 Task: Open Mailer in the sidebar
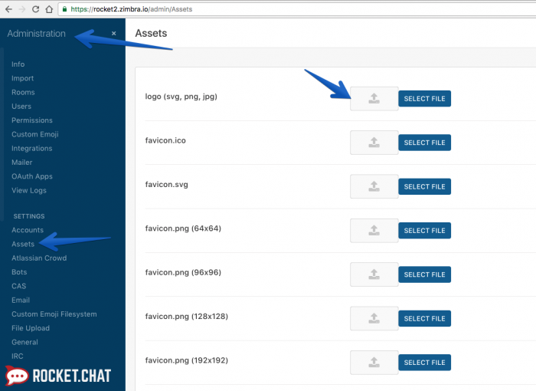coord(22,163)
